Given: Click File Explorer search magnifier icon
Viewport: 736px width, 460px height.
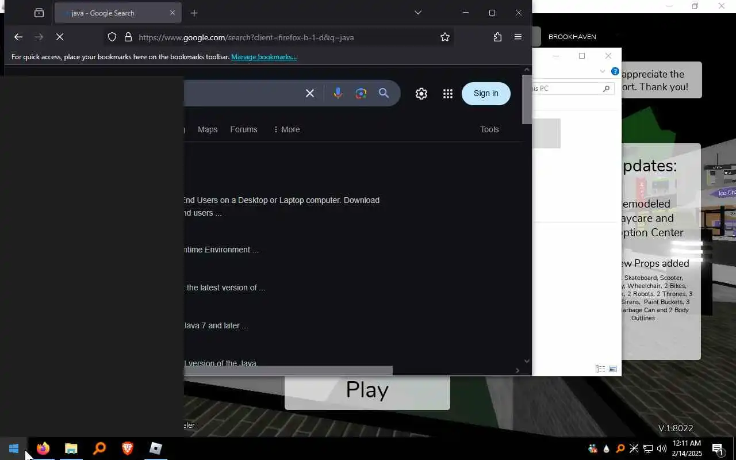Looking at the screenshot, I should (606, 89).
